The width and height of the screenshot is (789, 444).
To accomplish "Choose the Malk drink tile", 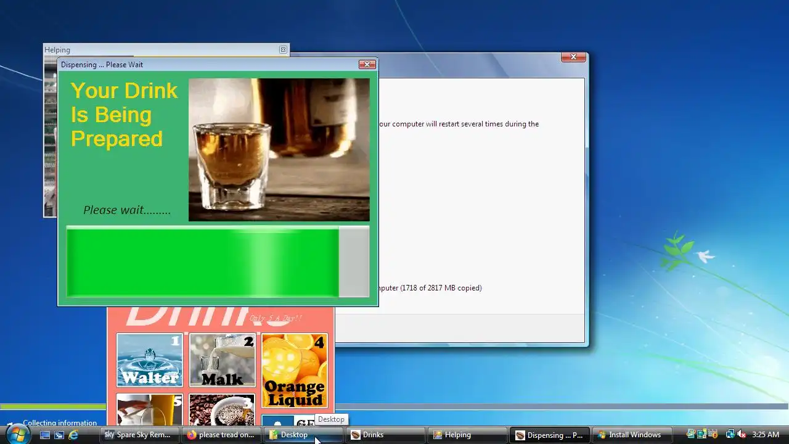I will 223,360.
